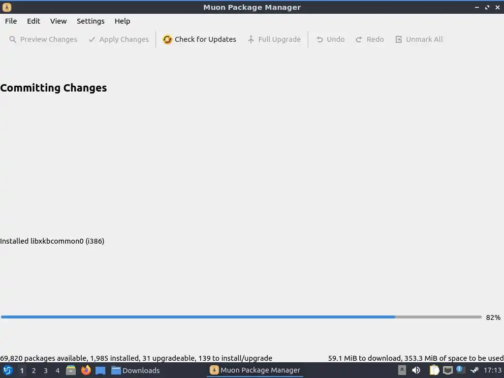
Task: Open the network connection tray icon
Action: [x=448, y=370]
